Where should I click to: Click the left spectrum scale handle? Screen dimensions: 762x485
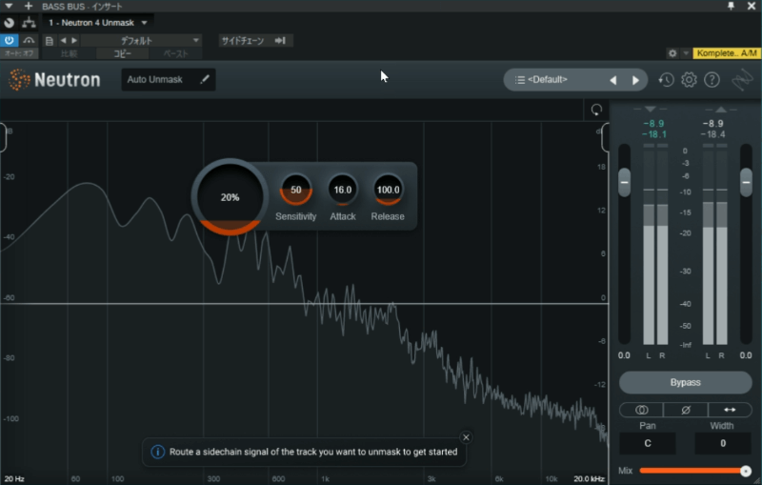tap(3, 137)
